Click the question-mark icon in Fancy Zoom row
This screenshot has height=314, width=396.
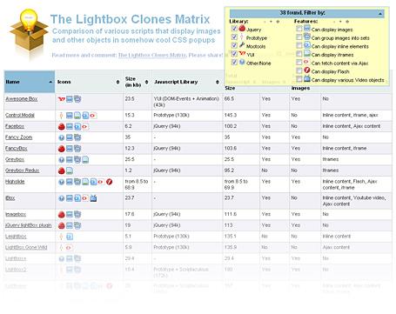[x=61, y=137]
